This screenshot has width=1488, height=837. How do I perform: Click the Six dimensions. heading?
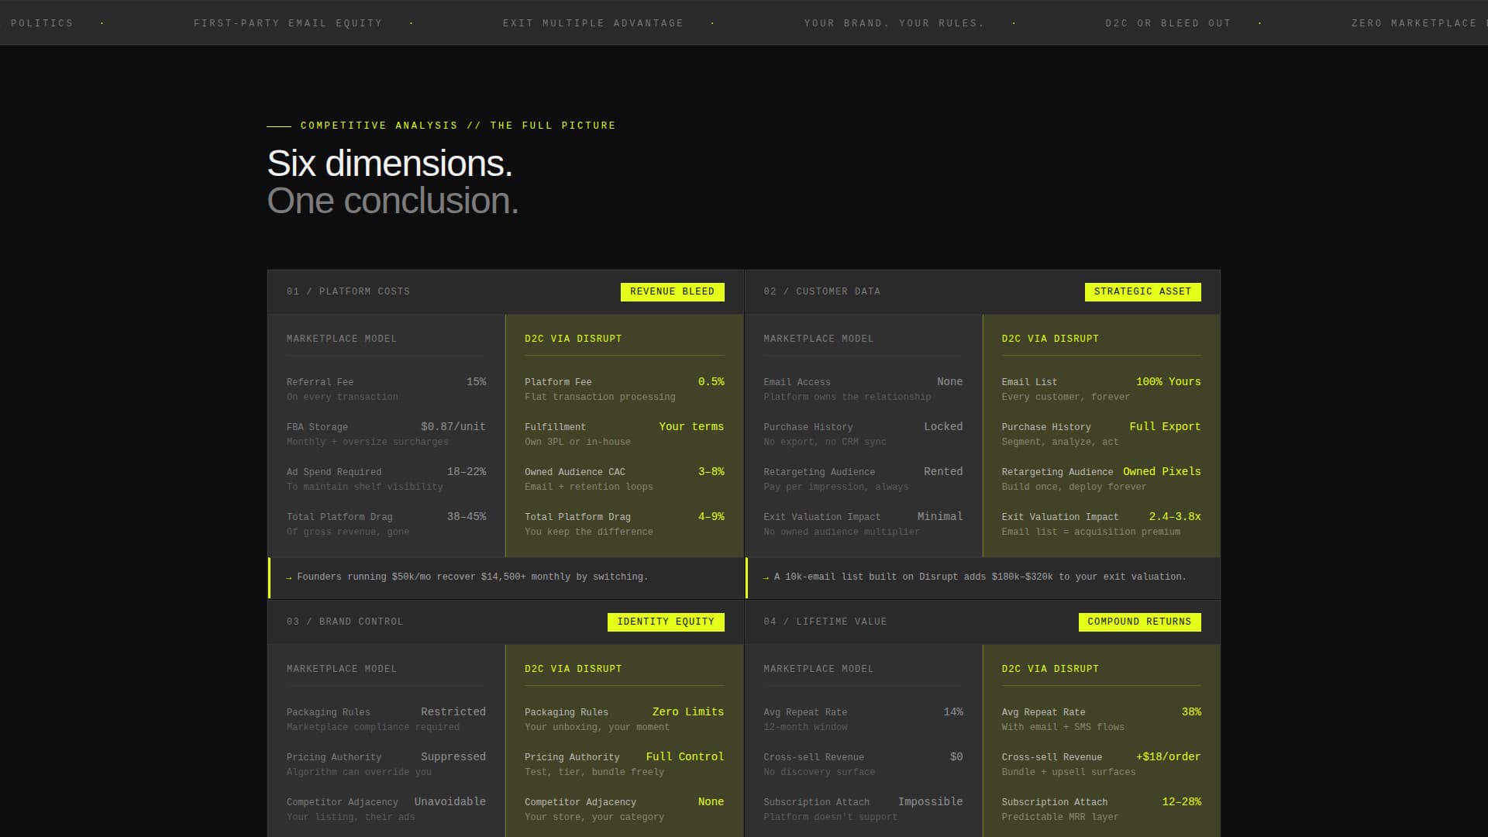tap(390, 164)
